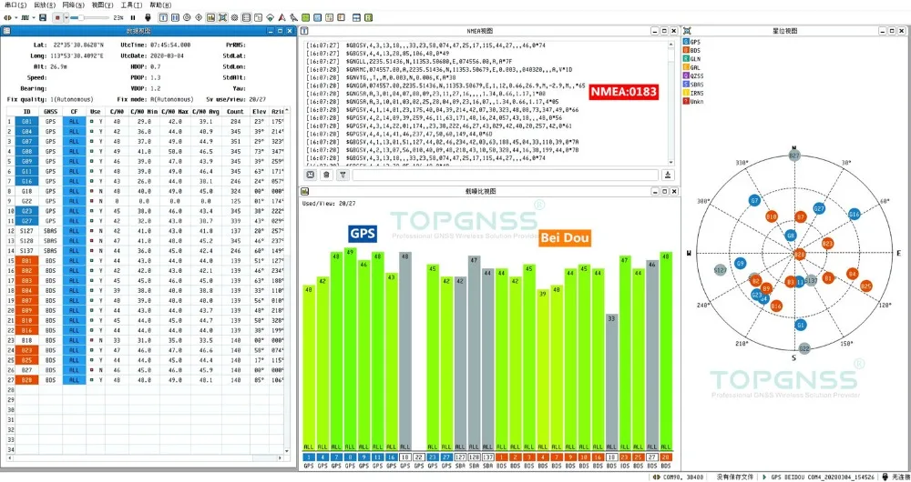The width and height of the screenshot is (911, 482).
Task: Sort table by GNSS column header
Action: click(50, 111)
